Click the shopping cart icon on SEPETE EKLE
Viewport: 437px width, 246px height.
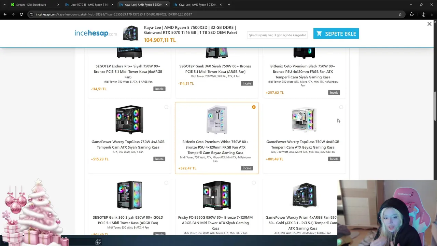coord(319,33)
